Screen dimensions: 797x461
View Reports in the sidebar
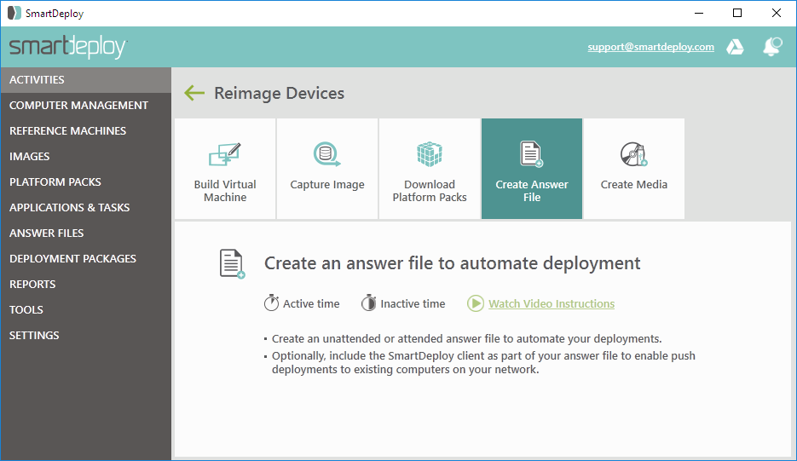coord(86,284)
